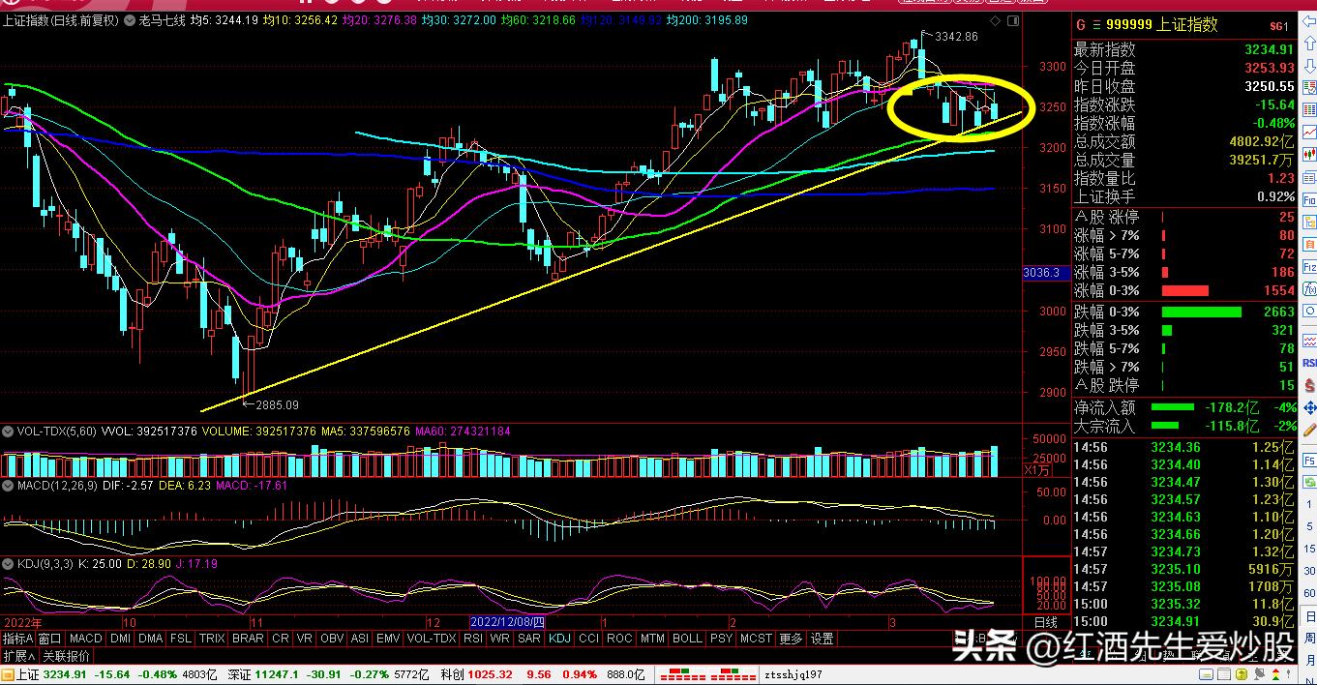Viewport: 1317px width, 685px height.
Task: Select the ROC indicator tab
Action: pos(618,639)
